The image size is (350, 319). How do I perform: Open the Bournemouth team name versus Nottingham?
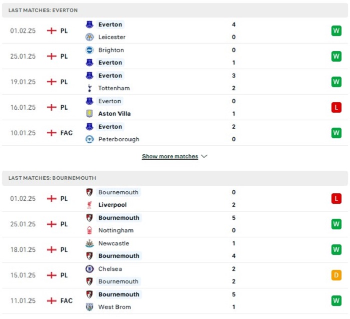click(x=119, y=218)
